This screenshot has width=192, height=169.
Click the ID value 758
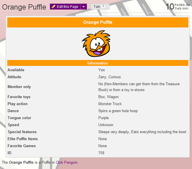[101, 153]
